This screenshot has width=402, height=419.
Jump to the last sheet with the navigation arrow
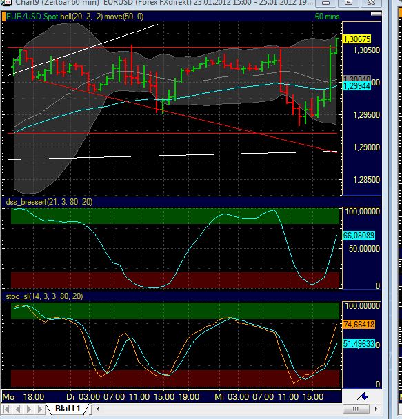tap(41, 409)
